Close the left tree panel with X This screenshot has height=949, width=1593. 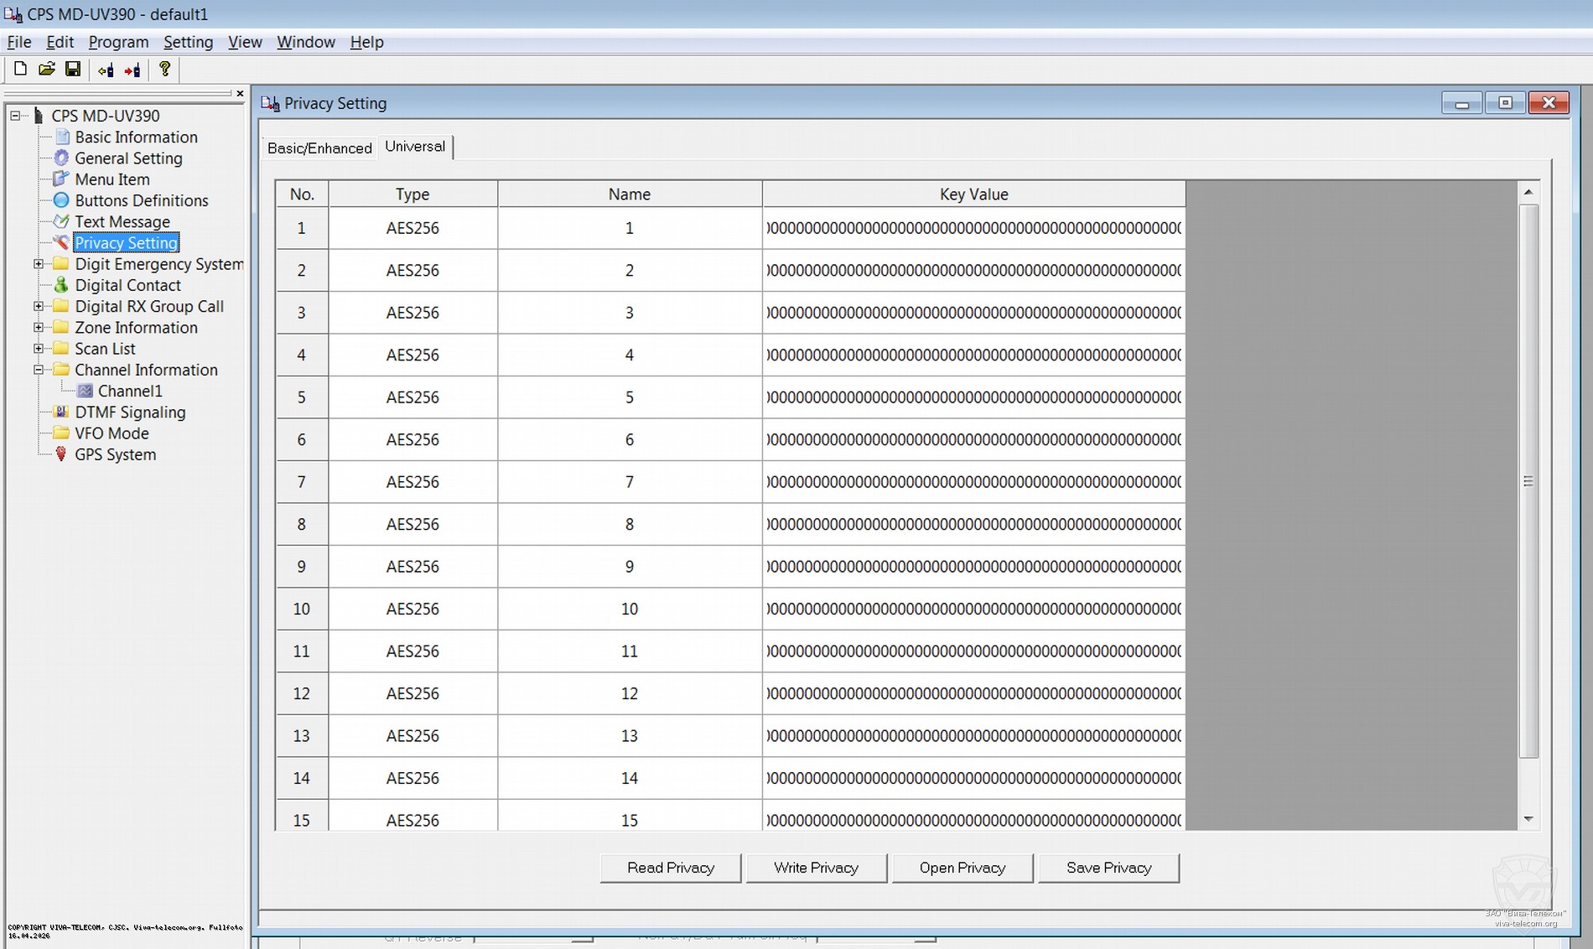point(240,94)
